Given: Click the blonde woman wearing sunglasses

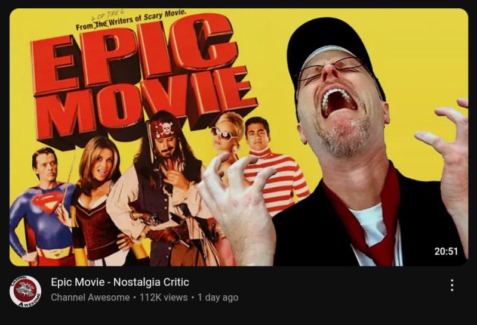Looking at the screenshot, I should click(x=227, y=137).
